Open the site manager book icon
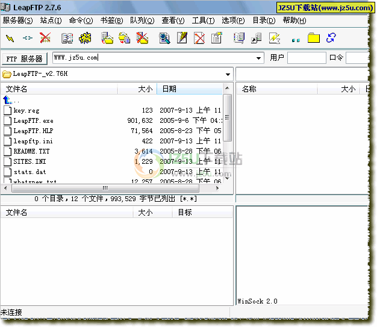This screenshot has height=327, width=377. 67,38
